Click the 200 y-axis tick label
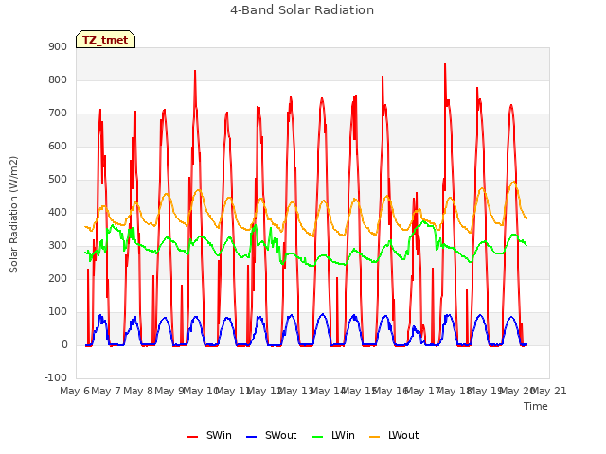606x454 pixels. tap(58, 279)
